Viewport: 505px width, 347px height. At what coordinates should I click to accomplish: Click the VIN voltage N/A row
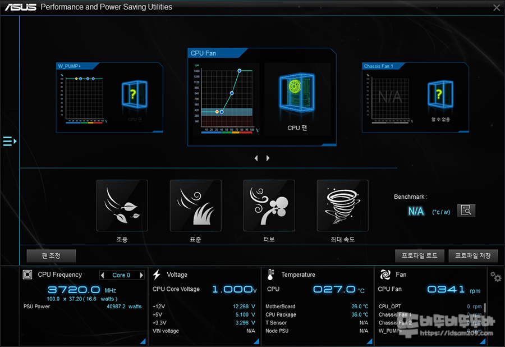(204, 331)
